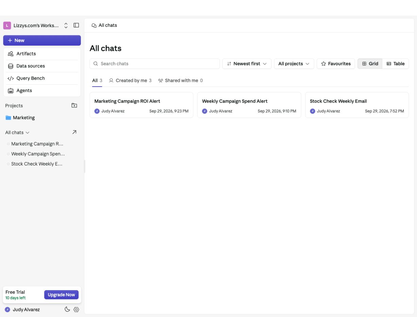Select the Created by me tab
Image resolution: width=417 pixels, height=317 pixels.
(x=130, y=81)
